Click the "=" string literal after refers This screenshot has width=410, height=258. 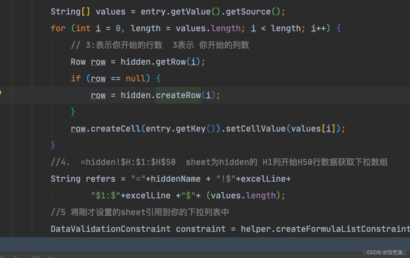(x=138, y=179)
